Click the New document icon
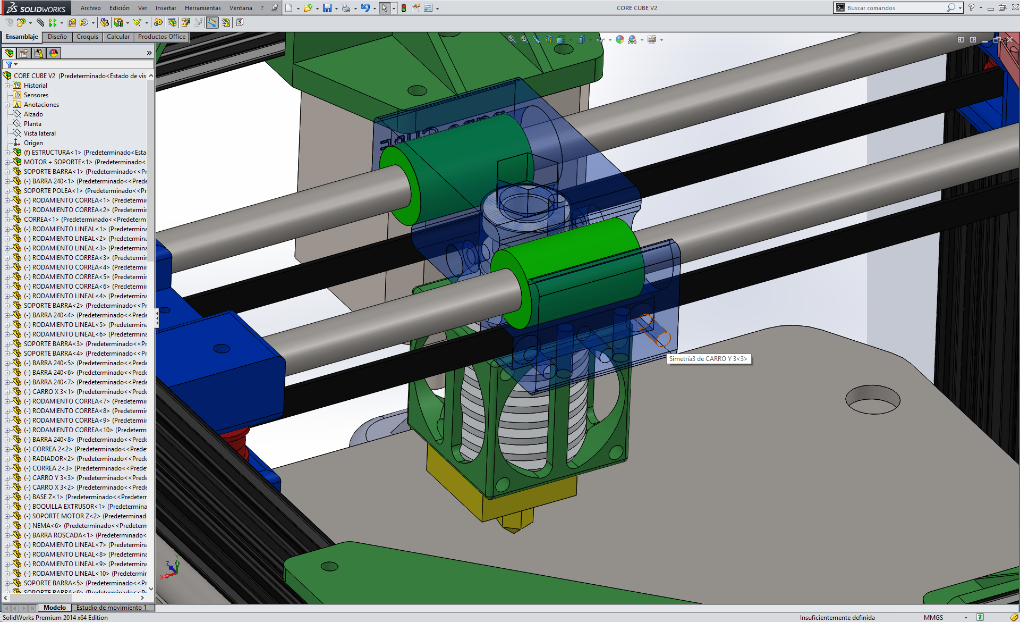This screenshot has height=622, width=1020. 288,8
